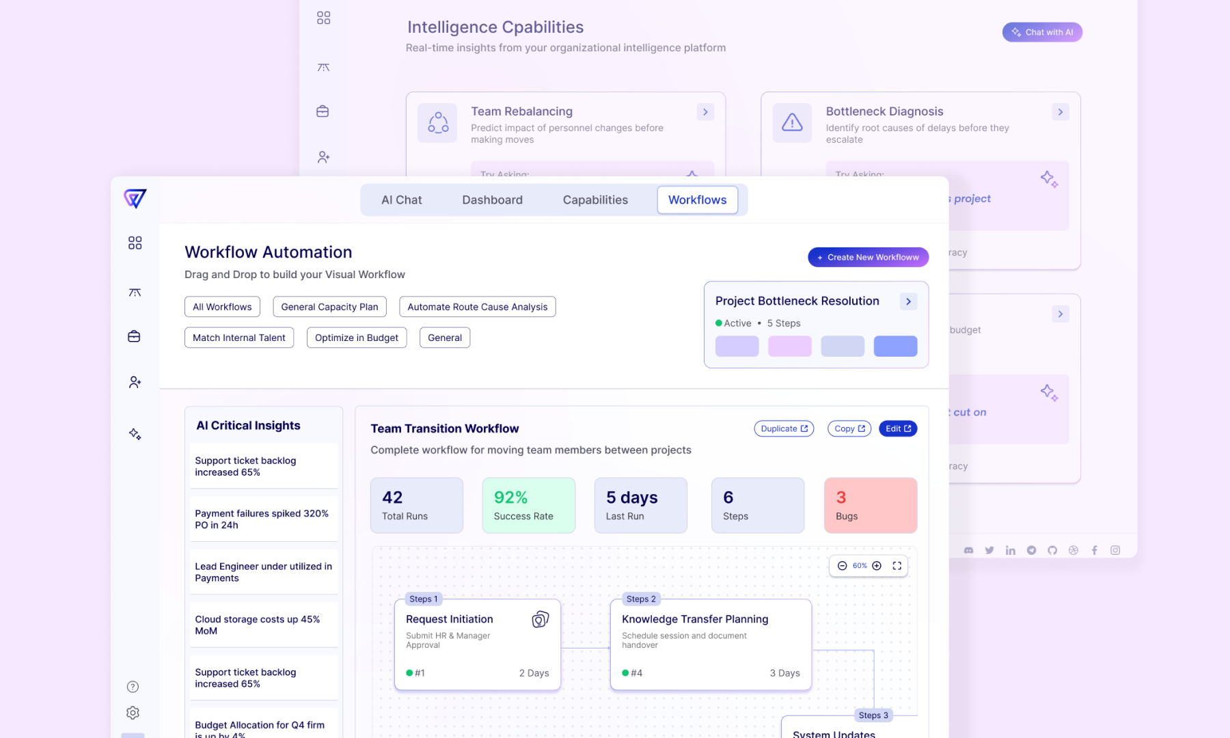Click the Dribbble icon in the footer
The image size is (1230, 738).
1074,550
